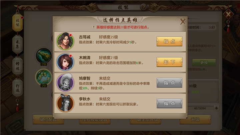Image resolution: width=240 pixels, height=135 pixels.
Task: Click 指点 button for 古笃诚
Action: (x=169, y=41)
